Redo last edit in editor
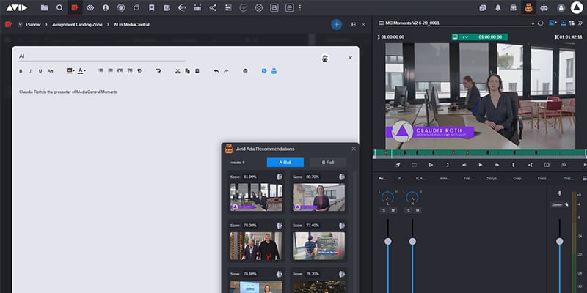 tap(226, 71)
